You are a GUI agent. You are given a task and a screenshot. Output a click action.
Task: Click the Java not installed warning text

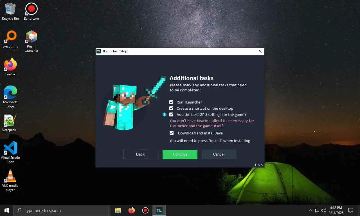point(212,123)
